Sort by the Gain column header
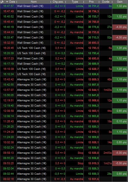Screen dimensions: 128x182 click(x=120, y=2)
